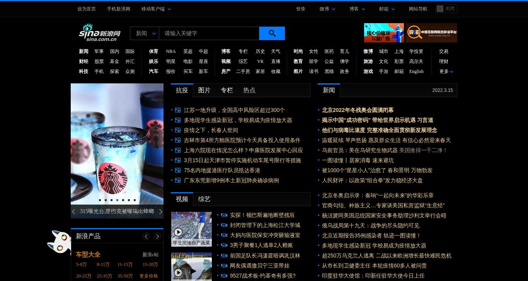
Task: Open the 体育 navigation link
Action: pos(153,51)
